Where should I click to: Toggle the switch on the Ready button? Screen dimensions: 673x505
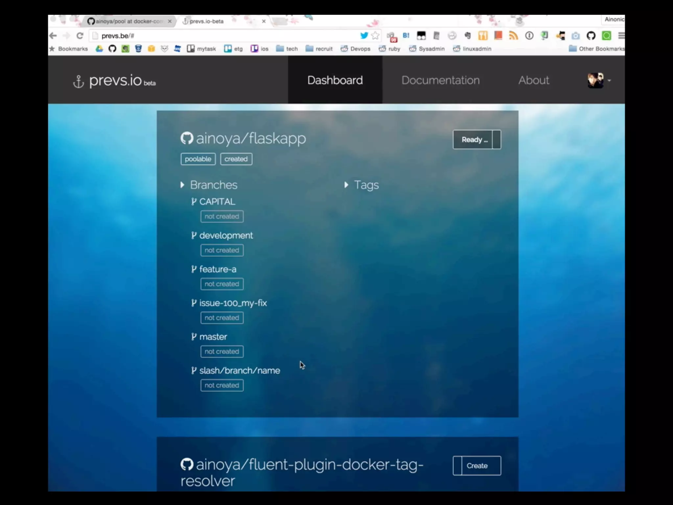tap(497, 139)
